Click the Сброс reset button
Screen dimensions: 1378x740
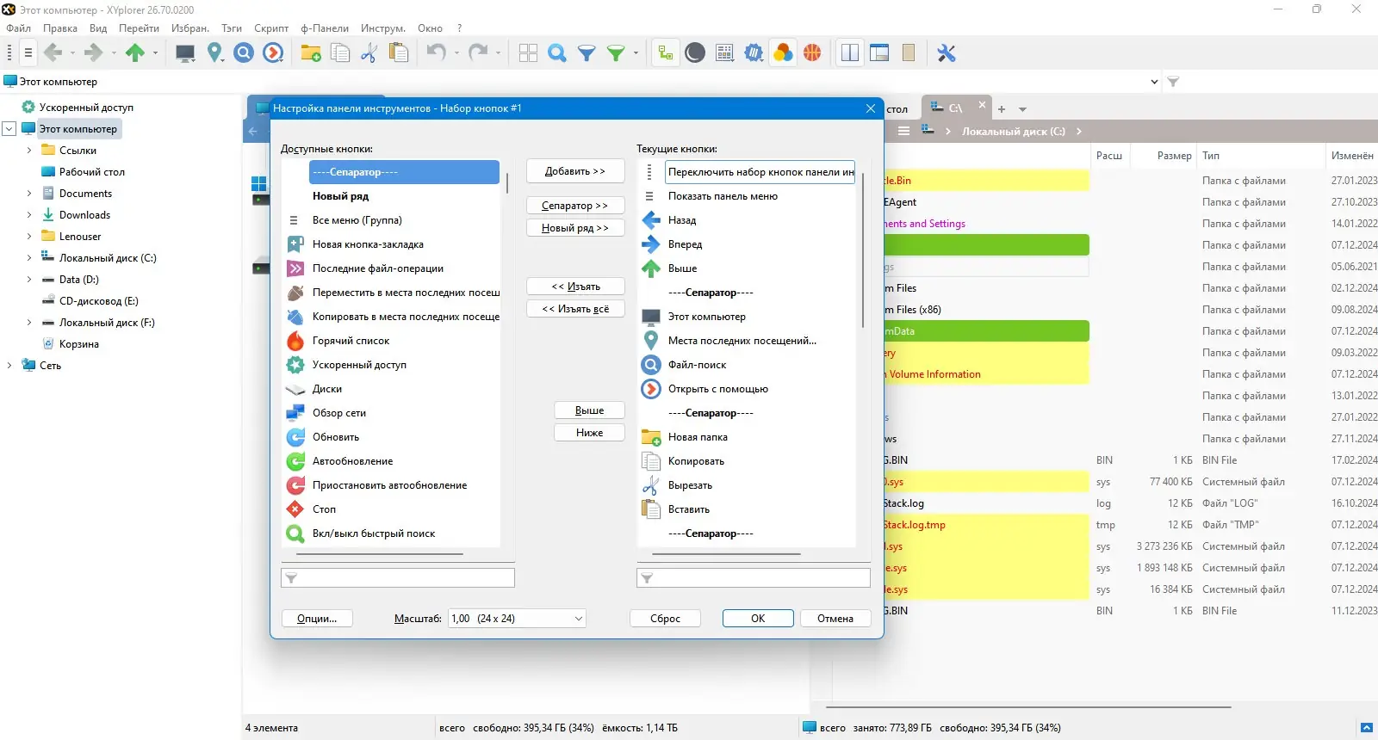click(665, 619)
